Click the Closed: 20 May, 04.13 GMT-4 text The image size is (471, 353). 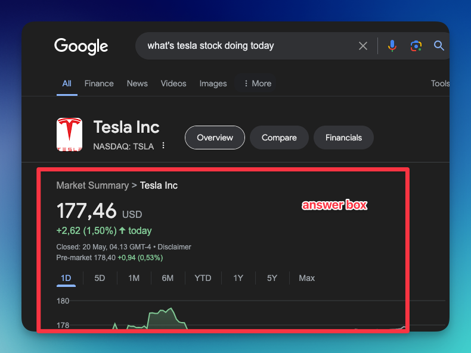(104, 247)
